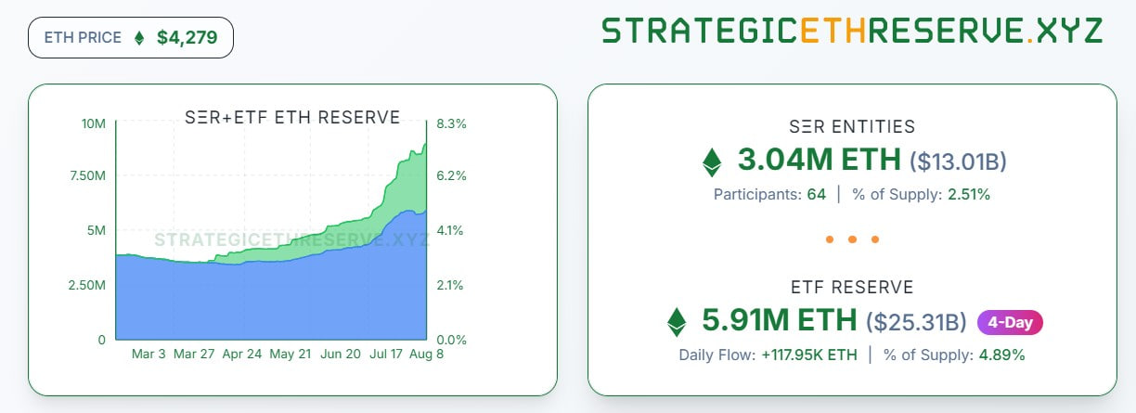Click the green SER area on chart
Viewport: 1136px width, 413px height.
[x=408, y=186]
